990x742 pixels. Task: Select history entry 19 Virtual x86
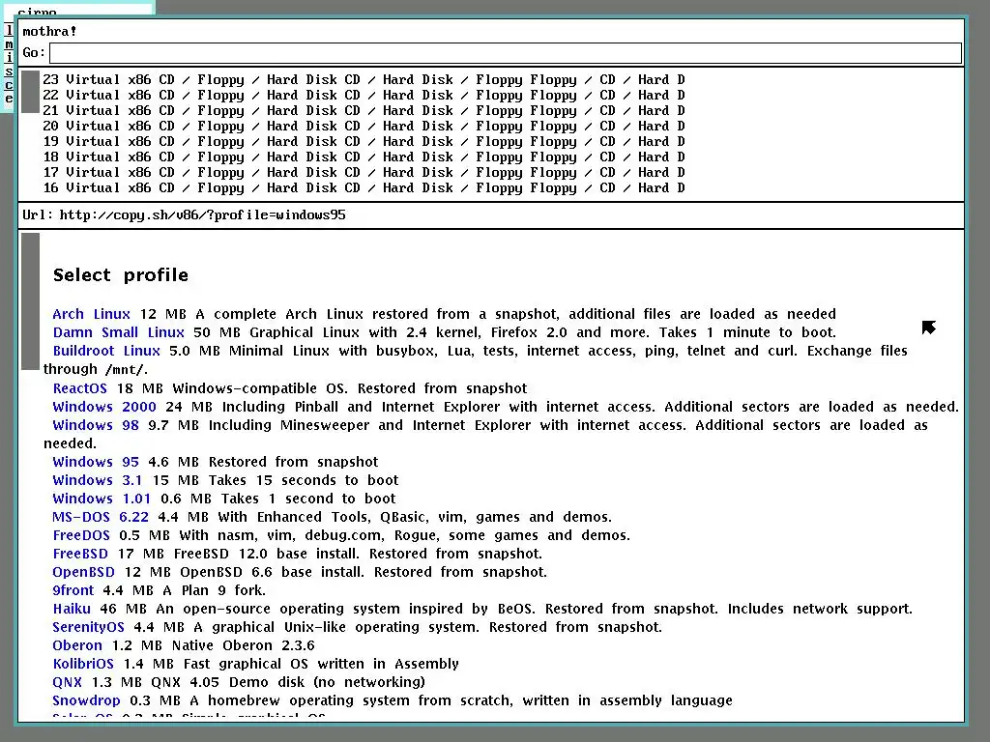(x=364, y=141)
